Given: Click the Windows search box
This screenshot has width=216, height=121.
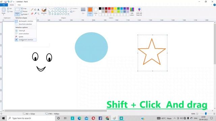Looking at the screenshot, I should coord(31,118).
